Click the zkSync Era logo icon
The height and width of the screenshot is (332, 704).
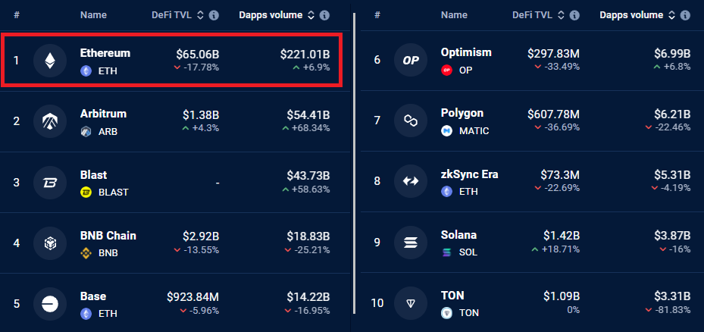click(x=411, y=181)
